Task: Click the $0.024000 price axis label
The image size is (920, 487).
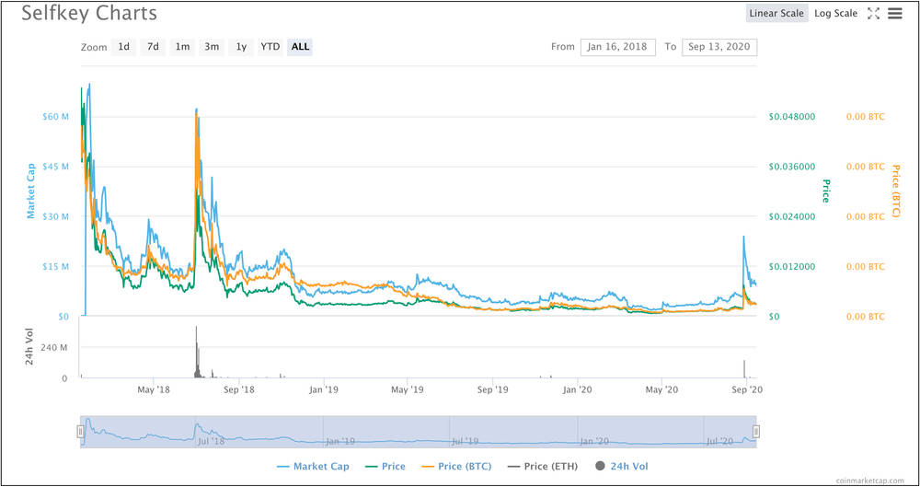Action: pos(791,216)
